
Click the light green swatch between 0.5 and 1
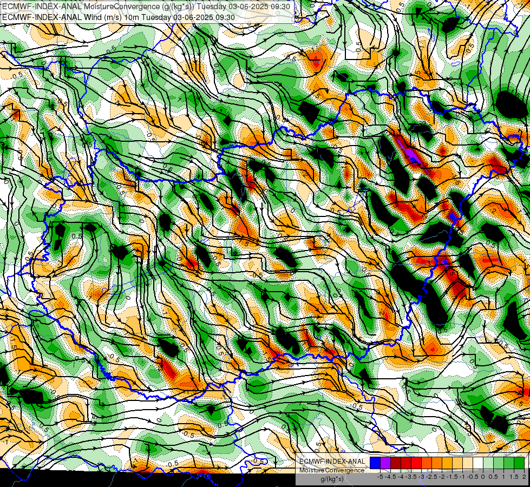499,463
